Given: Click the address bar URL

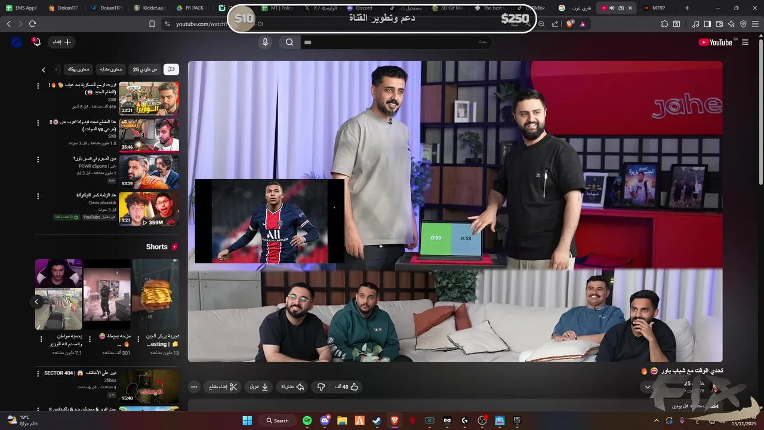Looking at the screenshot, I should click(x=219, y=24).
